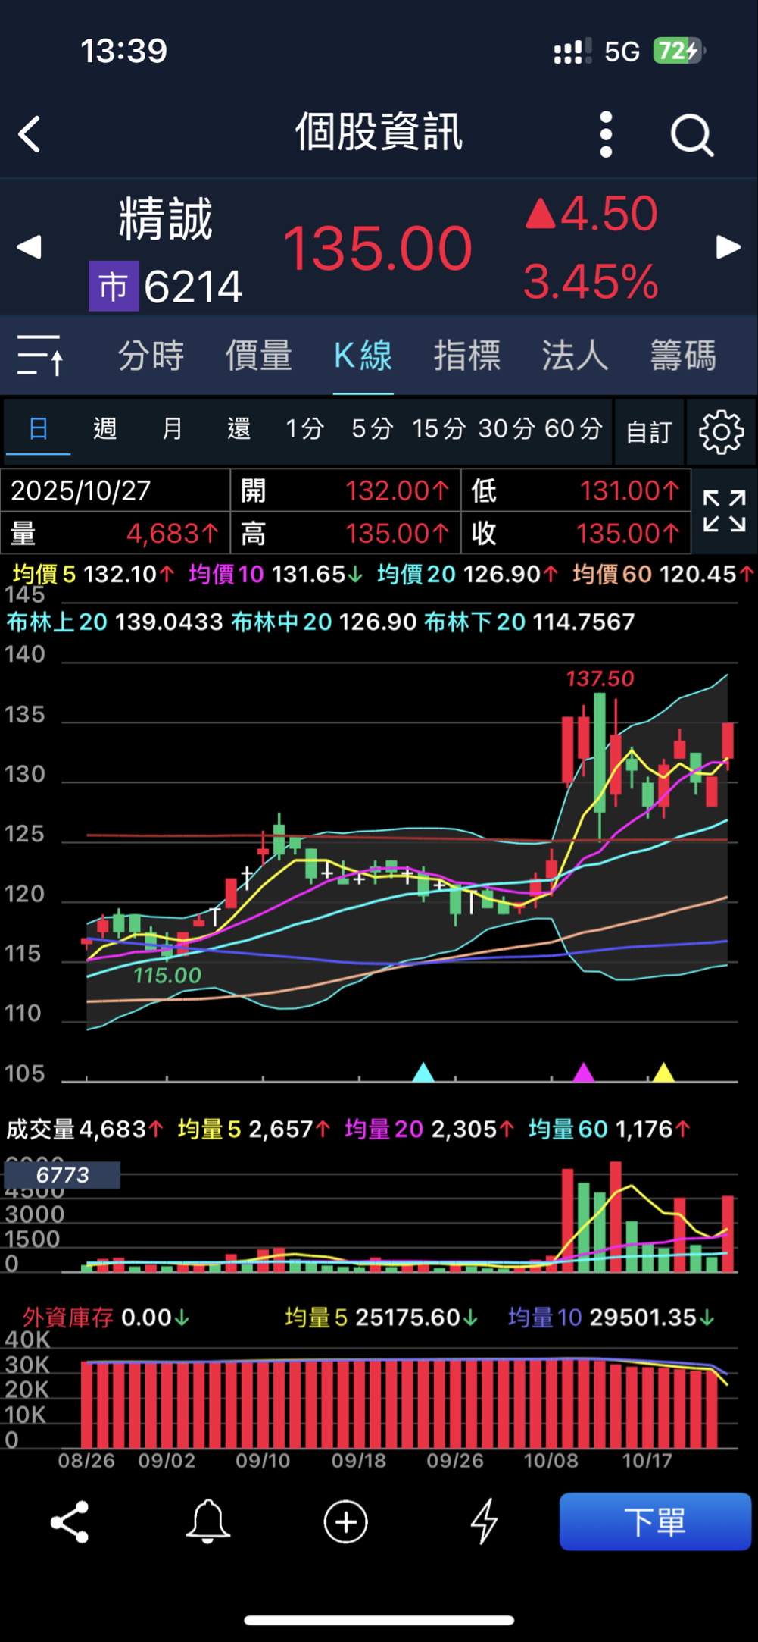Tap the 布林上20 139.0433 label
The width and height of the screenshot is (758, 1642).
pyautogui.click(x=114, y=622)
